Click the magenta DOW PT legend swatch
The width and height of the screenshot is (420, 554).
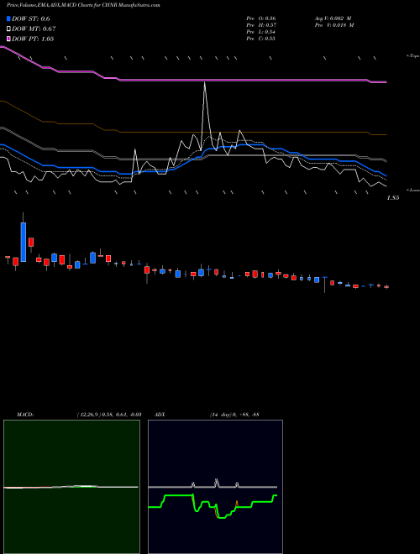click(8, 39)
